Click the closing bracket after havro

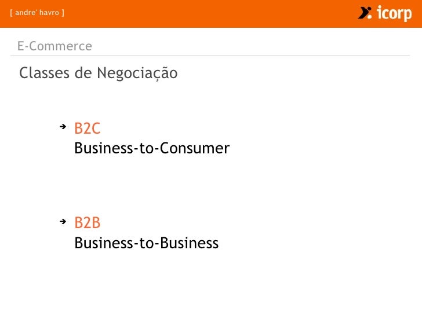[63, 13]
